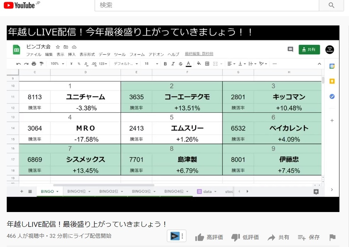This screenshot has width=349, height=247.
Task: Toggle strikethrough formatting
Action: coord(180,64)
